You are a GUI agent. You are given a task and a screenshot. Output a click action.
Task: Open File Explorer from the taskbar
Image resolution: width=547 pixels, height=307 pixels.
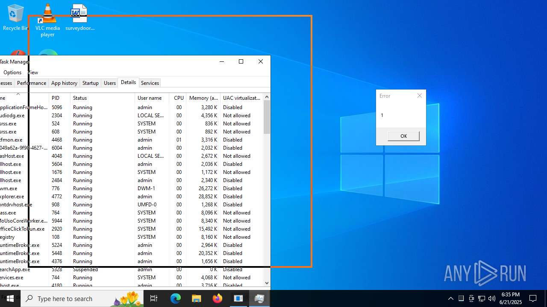tap(197, 298)
